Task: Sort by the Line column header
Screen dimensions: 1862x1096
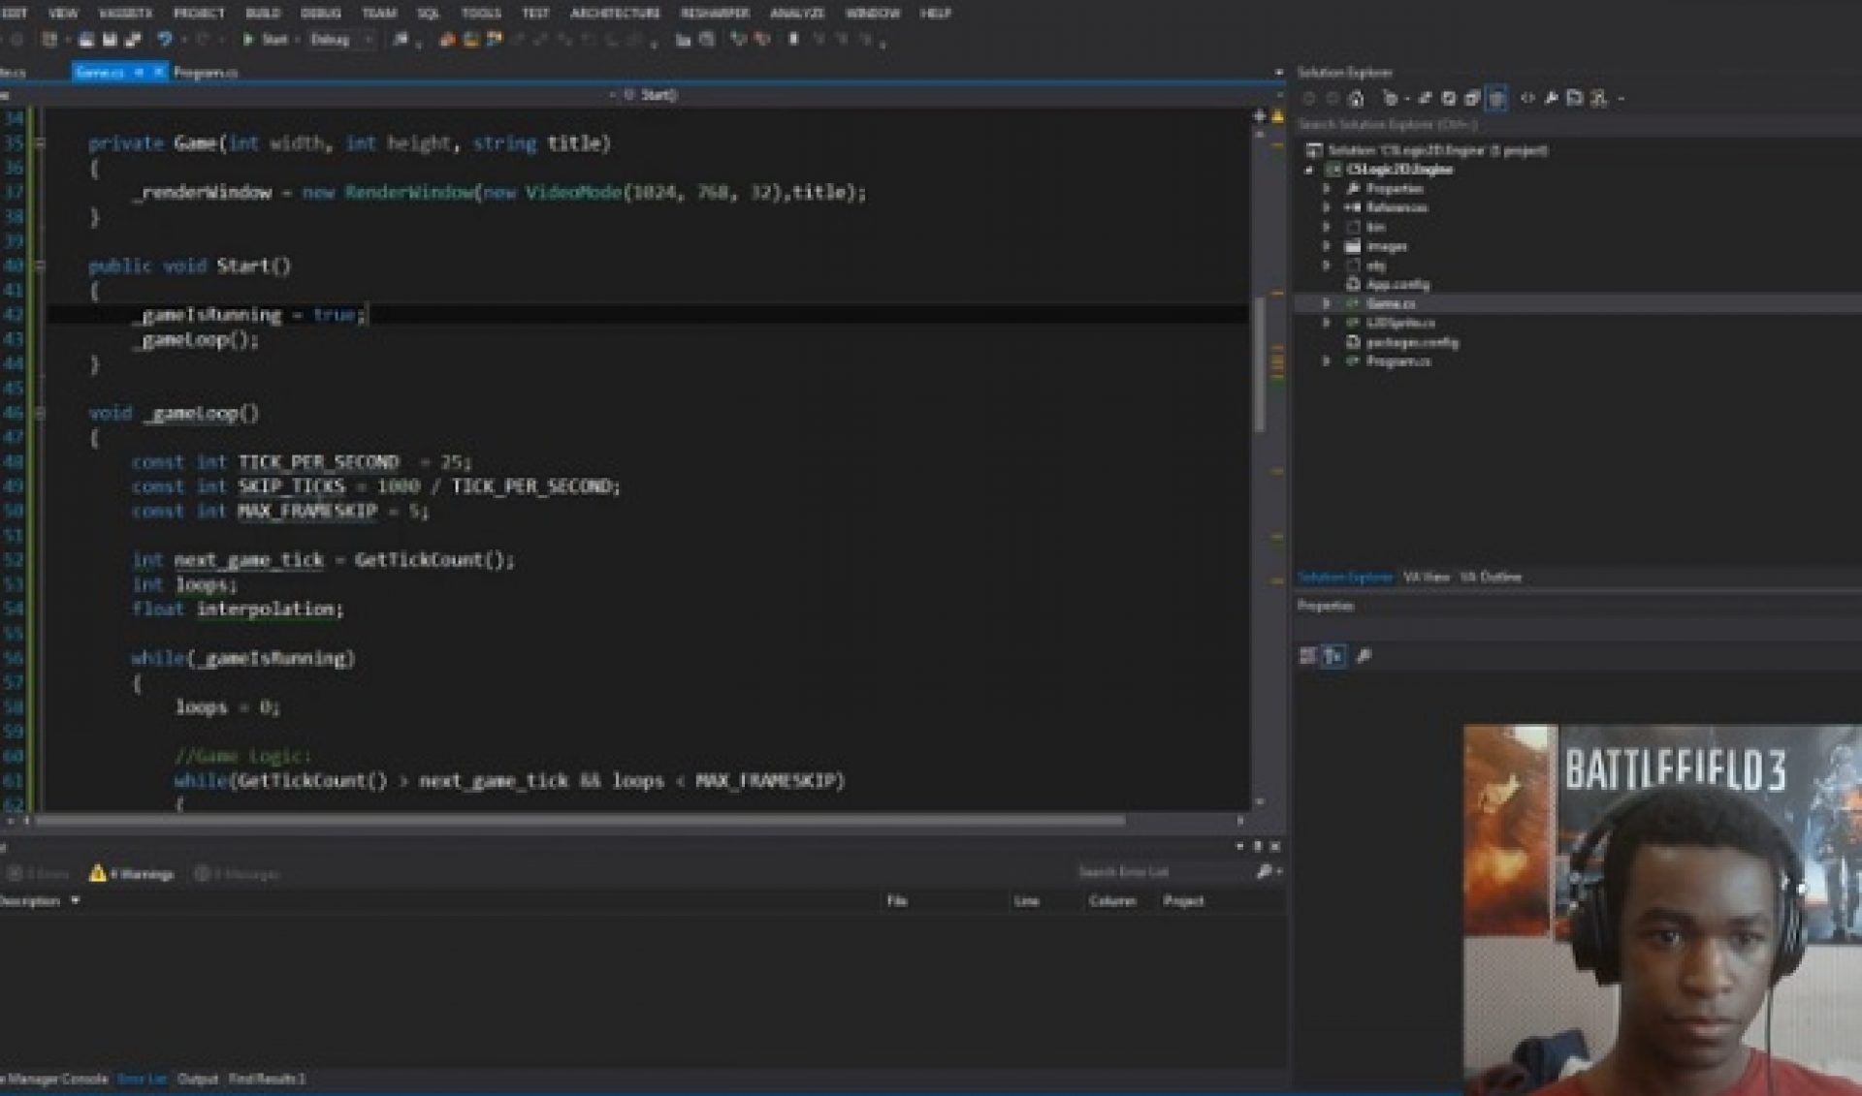Action: pyautogui.click(x=1026, y=900)
